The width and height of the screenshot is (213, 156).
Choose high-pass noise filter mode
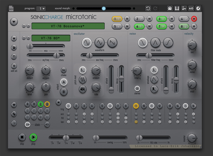click(168, 43)
